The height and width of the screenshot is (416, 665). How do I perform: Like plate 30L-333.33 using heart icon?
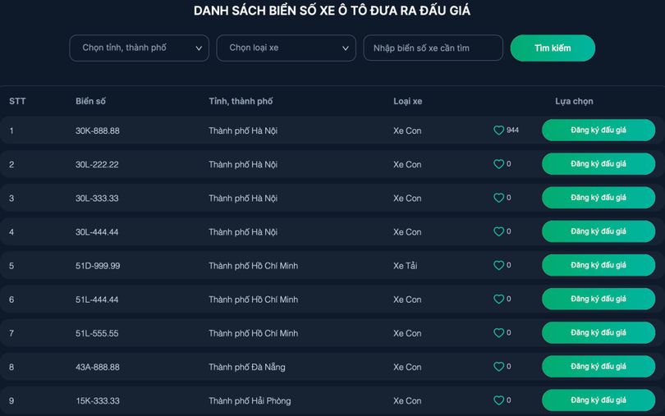[498, 198]
